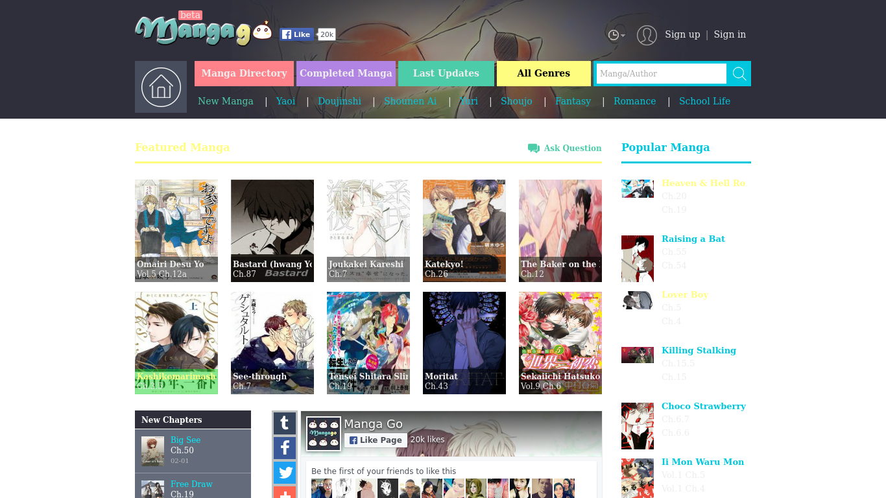The width and height of the screenshot is (886, 498).
Task: Open the reading history clock dropdown
Action: [x=616, y=35]
